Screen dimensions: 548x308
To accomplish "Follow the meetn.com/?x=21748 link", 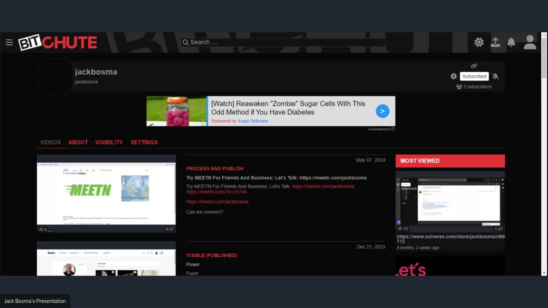I will [216, 192].
